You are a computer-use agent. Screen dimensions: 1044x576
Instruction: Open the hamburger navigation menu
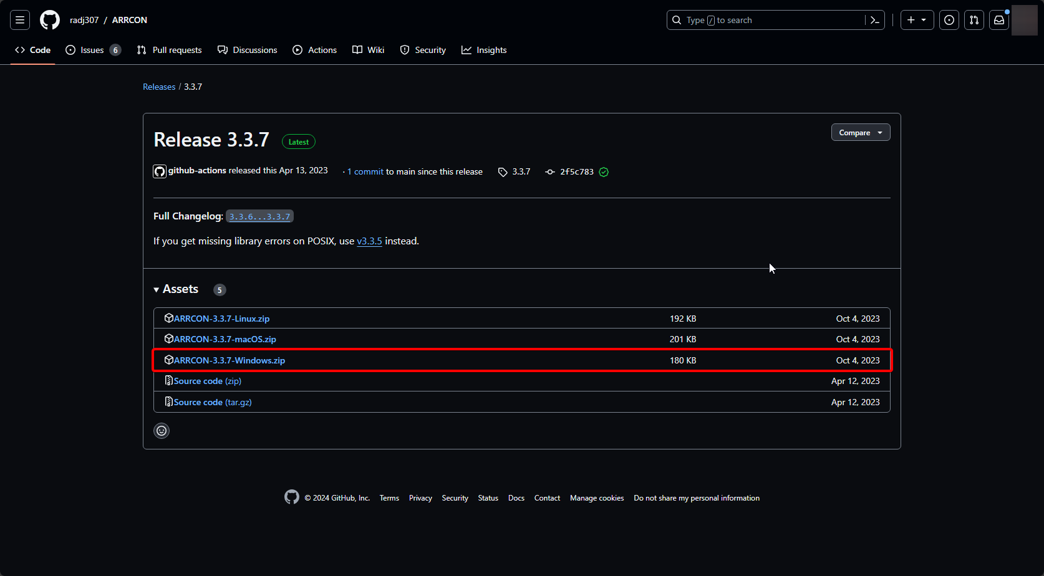[x=20, y=20]
